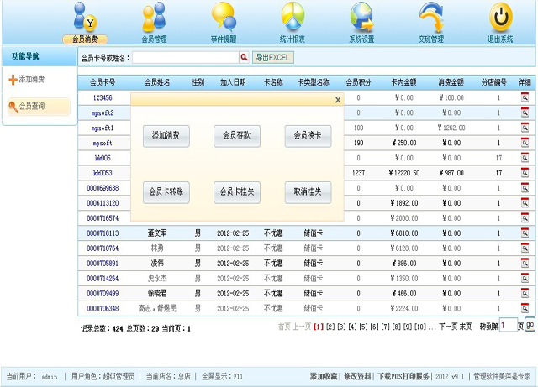View details icon for 徐晓君 row

point(525,294)
